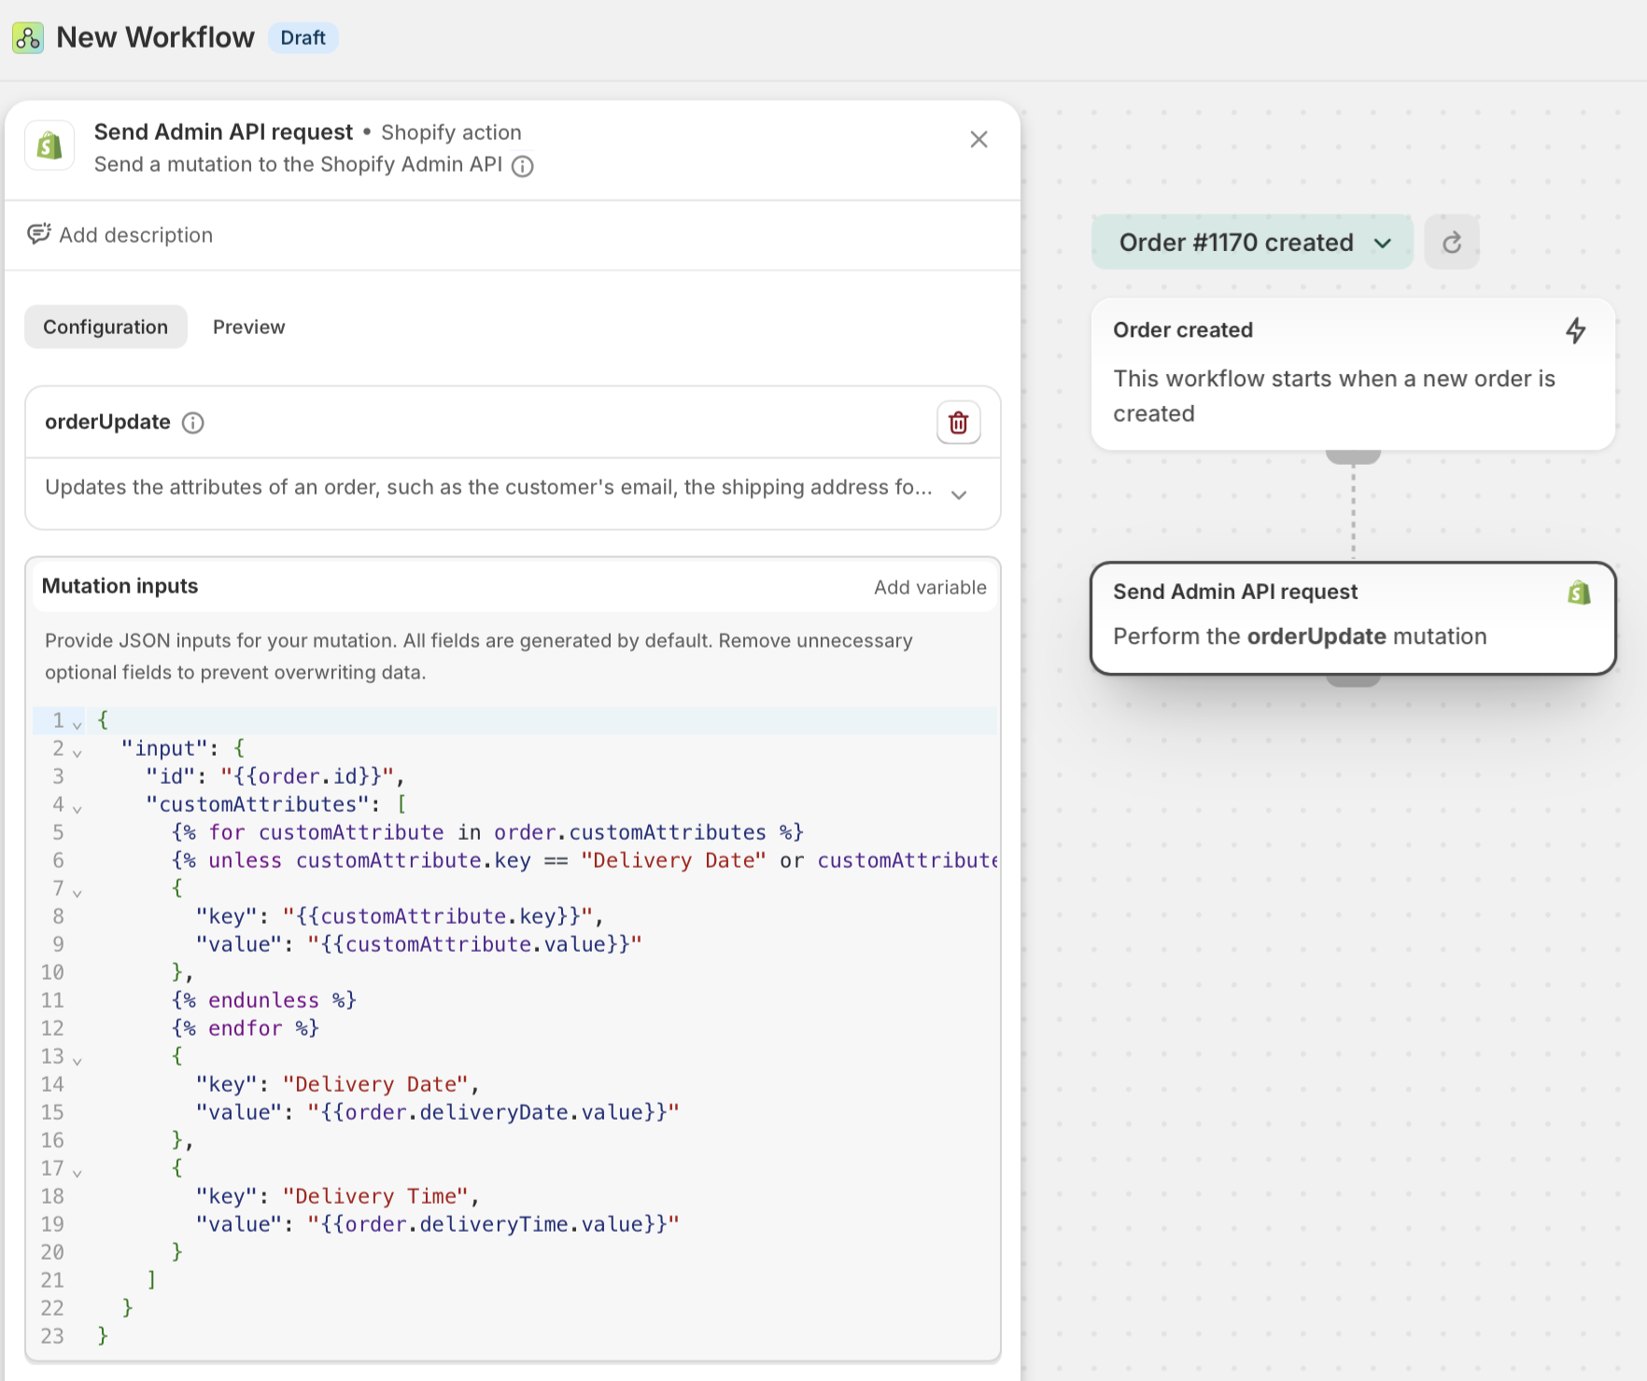This screenshot has width=1647, height=1381.
Task: Click the endunless tag on line 11
Action: [x=264, y=1000]
